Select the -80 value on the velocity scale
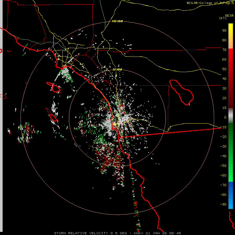 (x=223, y=195)
